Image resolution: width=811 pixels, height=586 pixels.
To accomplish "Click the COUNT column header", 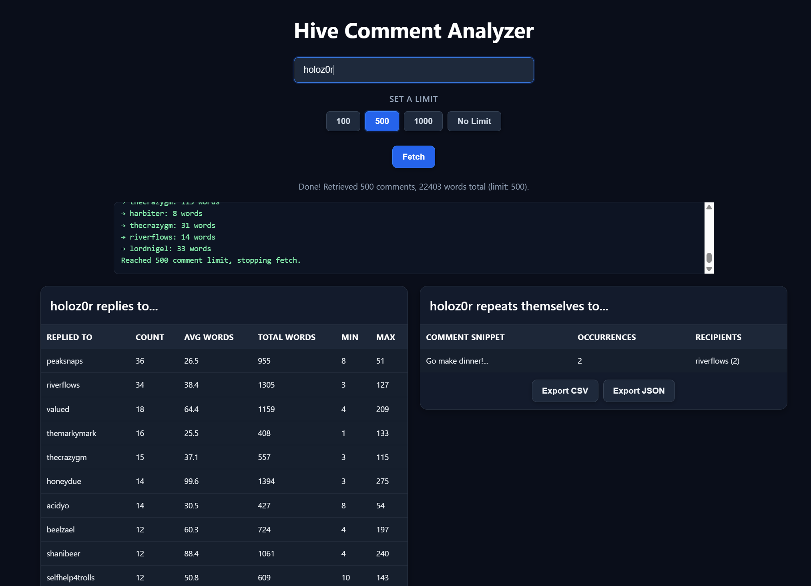I will click(150, 337).
